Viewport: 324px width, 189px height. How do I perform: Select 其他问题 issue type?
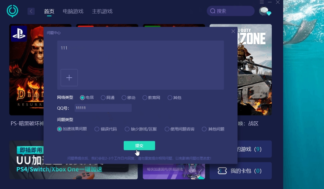click(x=213, y=129)
